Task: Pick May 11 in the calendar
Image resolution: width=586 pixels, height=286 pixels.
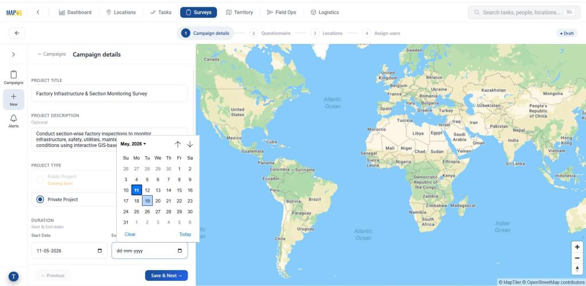Action: pyautogui.click(x=136, y=190)
